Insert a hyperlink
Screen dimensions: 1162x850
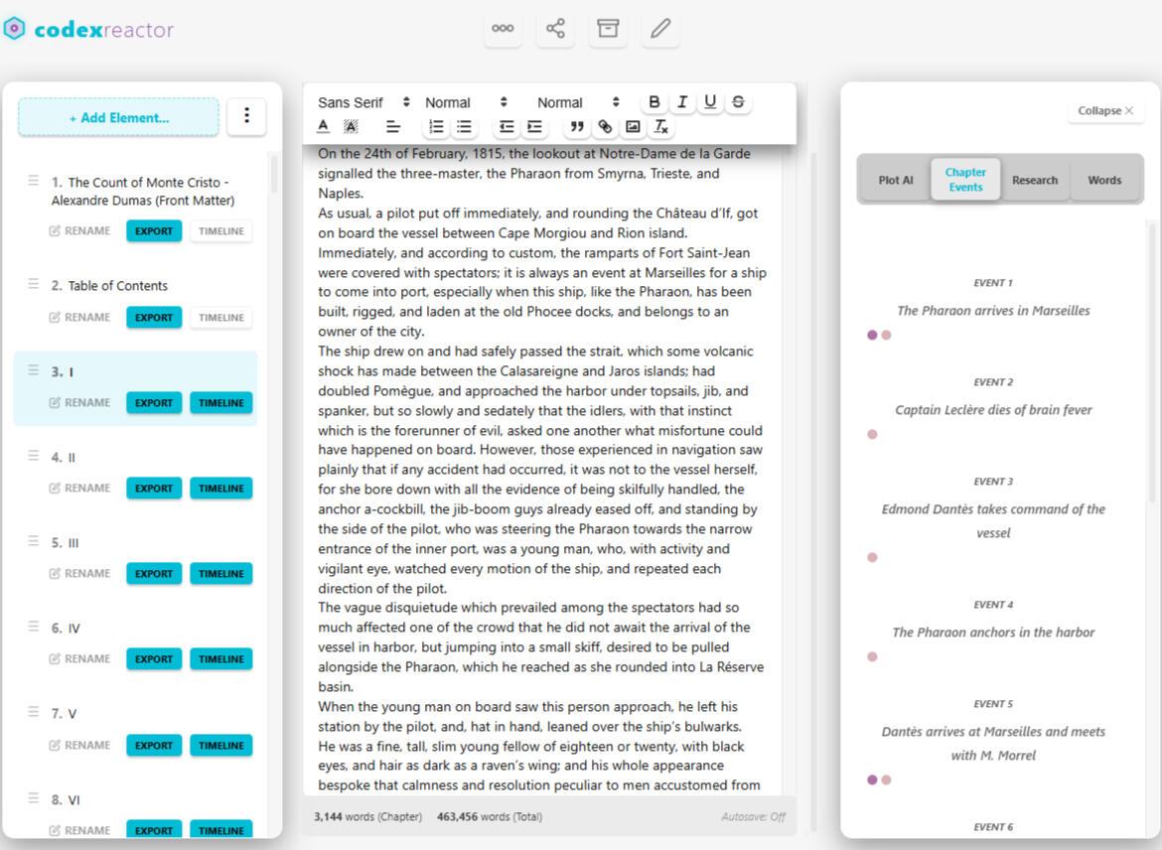(605, 127)
